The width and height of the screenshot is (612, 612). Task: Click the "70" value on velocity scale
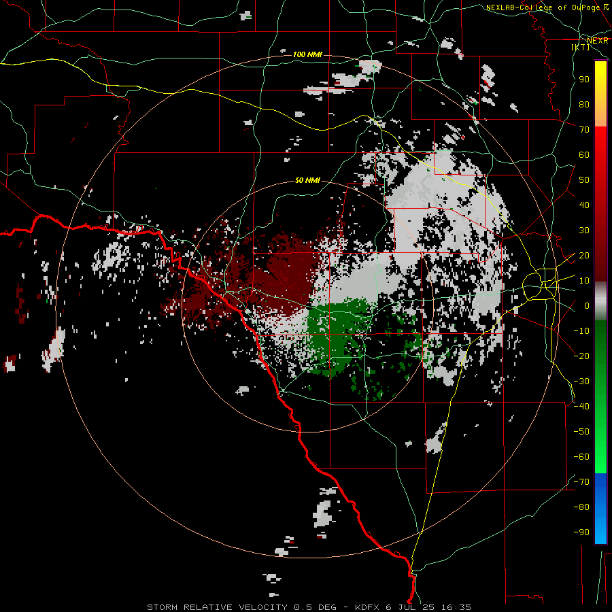(584, 130)
